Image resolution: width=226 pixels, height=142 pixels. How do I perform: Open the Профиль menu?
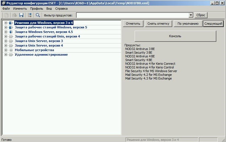click(x=36, y=9)
